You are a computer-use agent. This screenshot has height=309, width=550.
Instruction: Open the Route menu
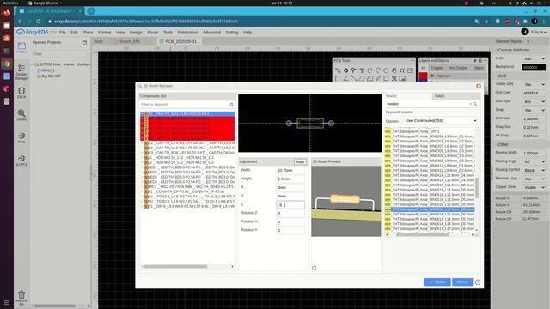[153, 33]
